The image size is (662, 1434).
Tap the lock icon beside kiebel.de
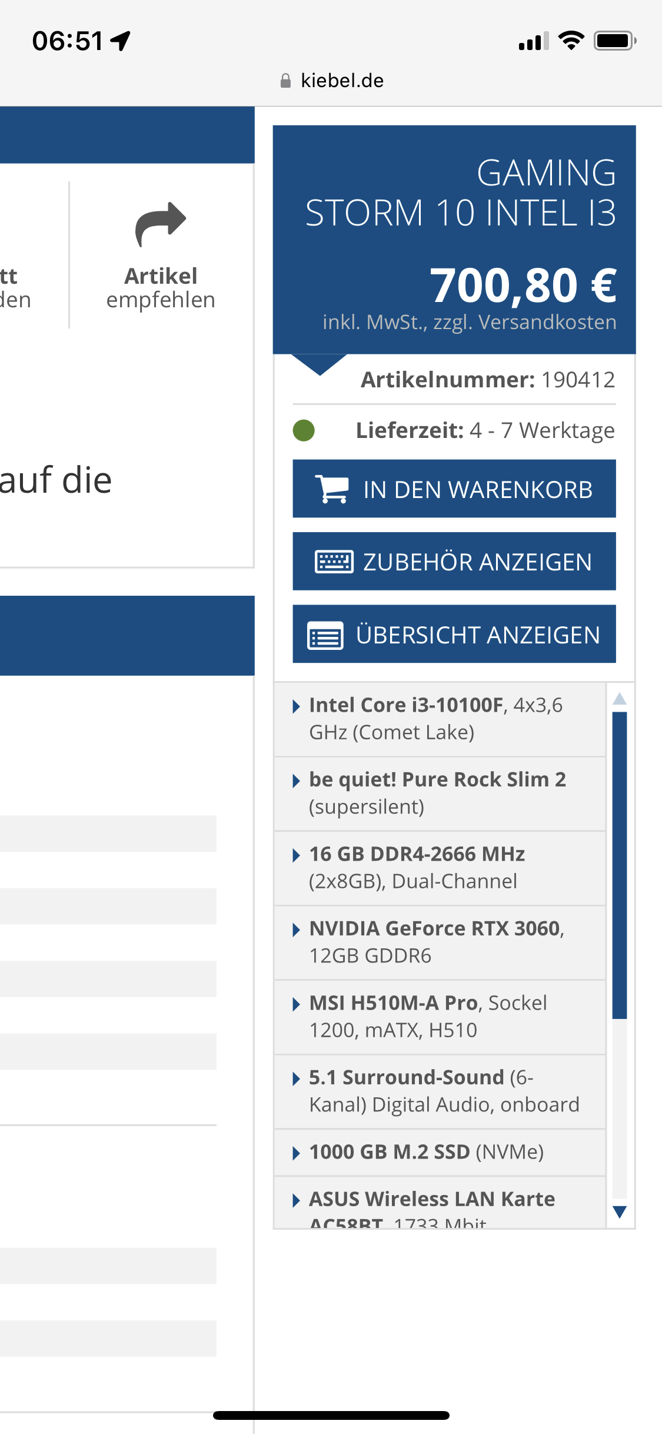[285, 81]
